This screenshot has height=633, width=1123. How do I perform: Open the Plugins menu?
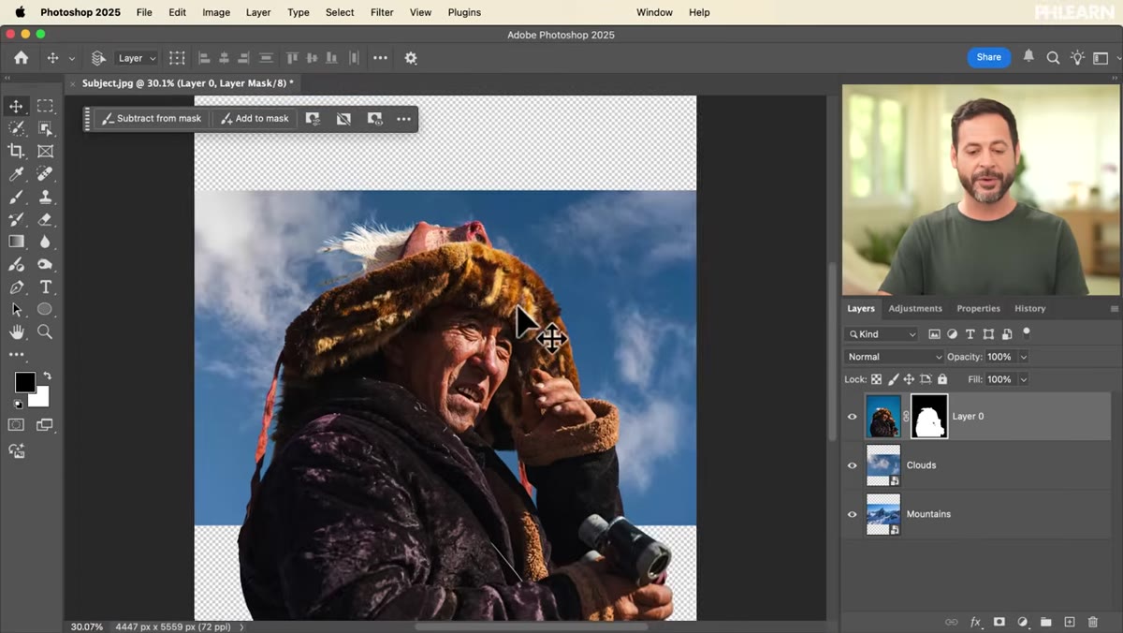click(464, 12)
